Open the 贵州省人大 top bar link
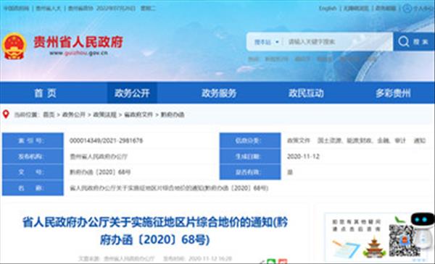This screenshot has width=435, height=264. point(49,8)
